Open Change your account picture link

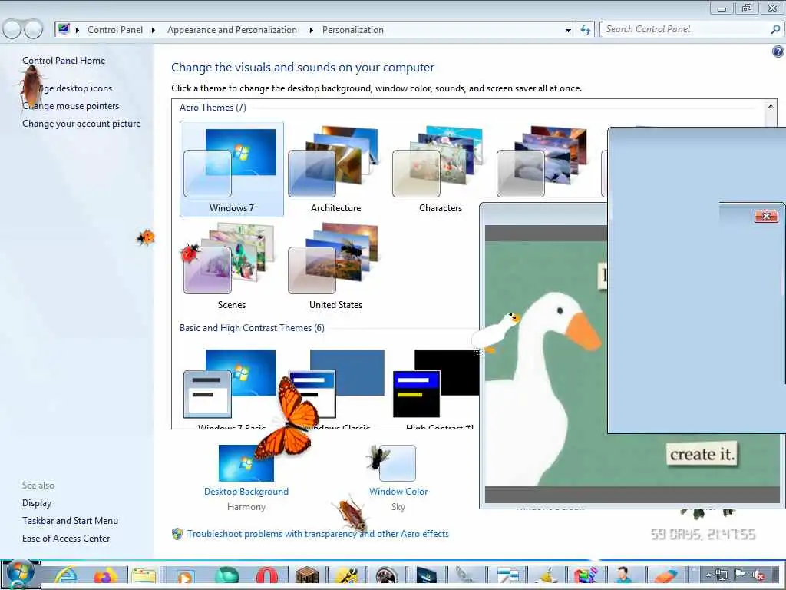pos(81,124)
